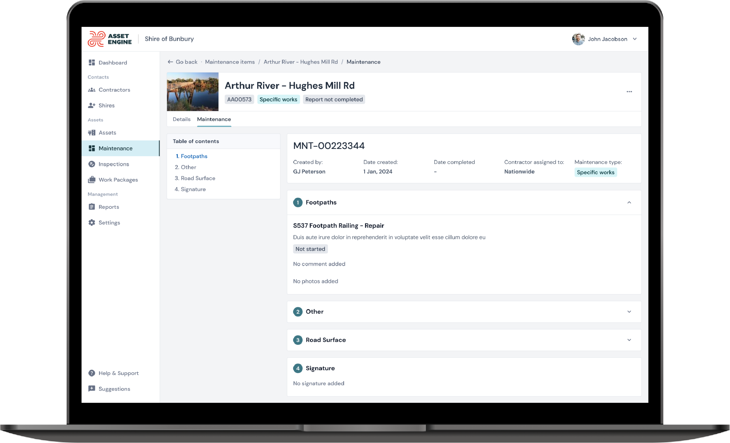The image size is (730, 443).
Task: Collapse the Footpaths section
Action: (x=629, y=203)
